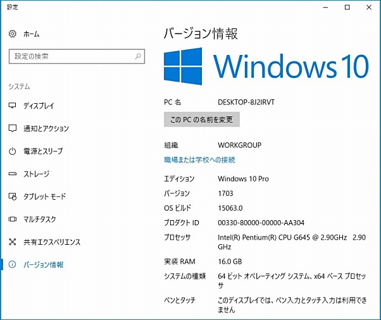Click the Shared experiences icon
The image size is (381, 320).
13,242
